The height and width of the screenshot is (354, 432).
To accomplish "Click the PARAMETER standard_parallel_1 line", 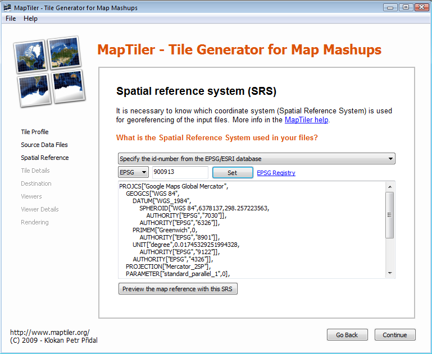I will [x=178, y=274].
